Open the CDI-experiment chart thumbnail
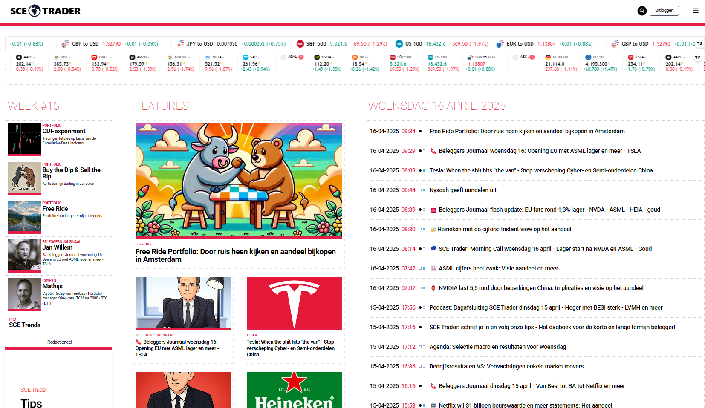Image resolution: width=705 pixels, height=408 pixels. tap(24, 140)
